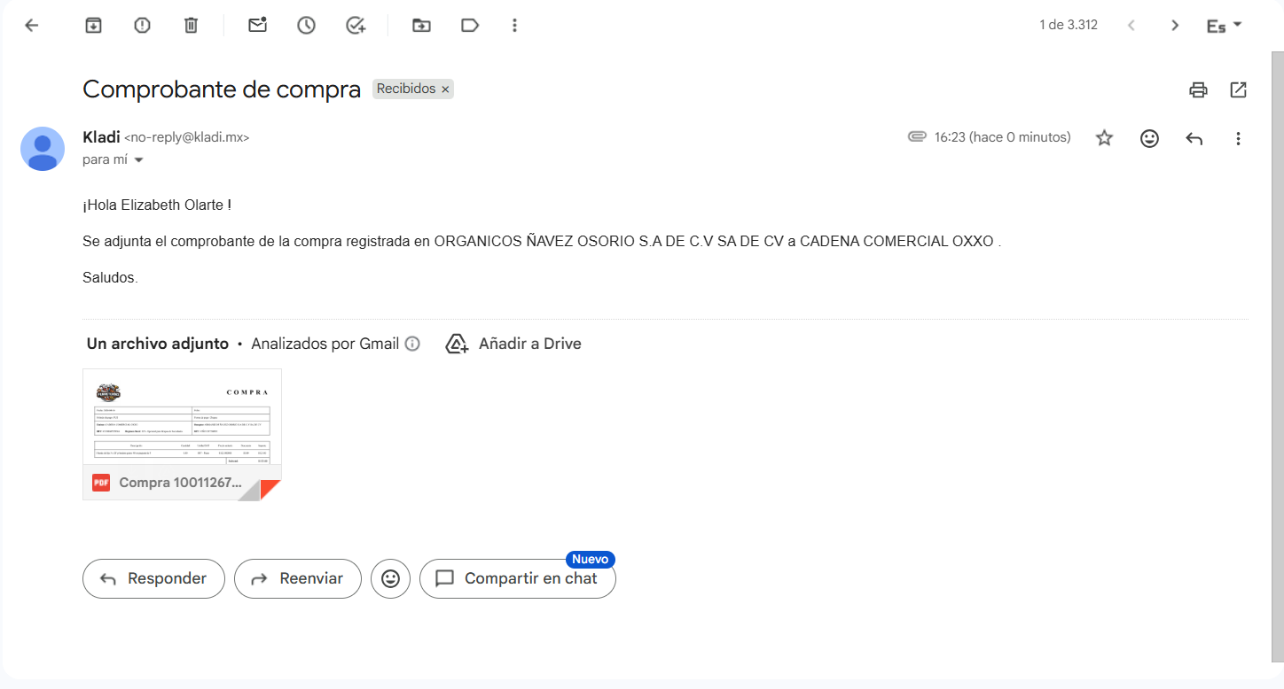Open the email in a new window
This screenshot has height=689, width=1284.
click(1239, 89)
